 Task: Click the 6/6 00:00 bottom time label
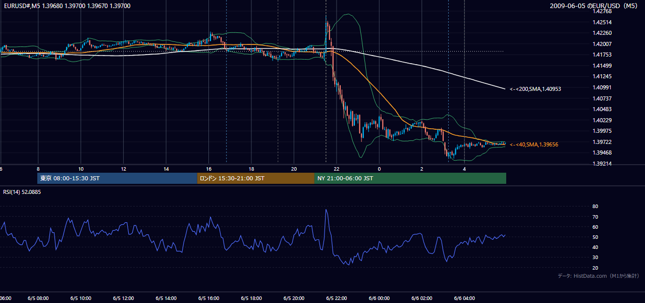pyautogui.click(x=379, y=298)
